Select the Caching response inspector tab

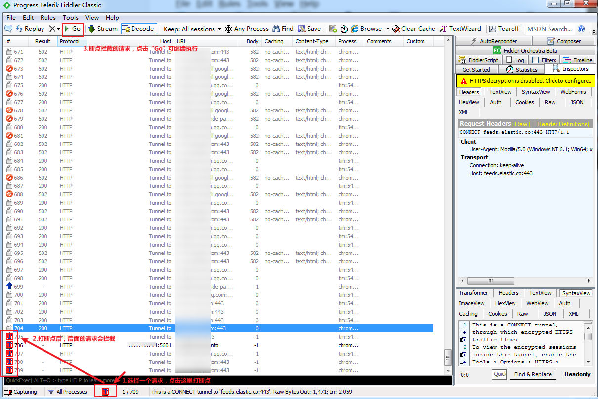click(468, 314)
